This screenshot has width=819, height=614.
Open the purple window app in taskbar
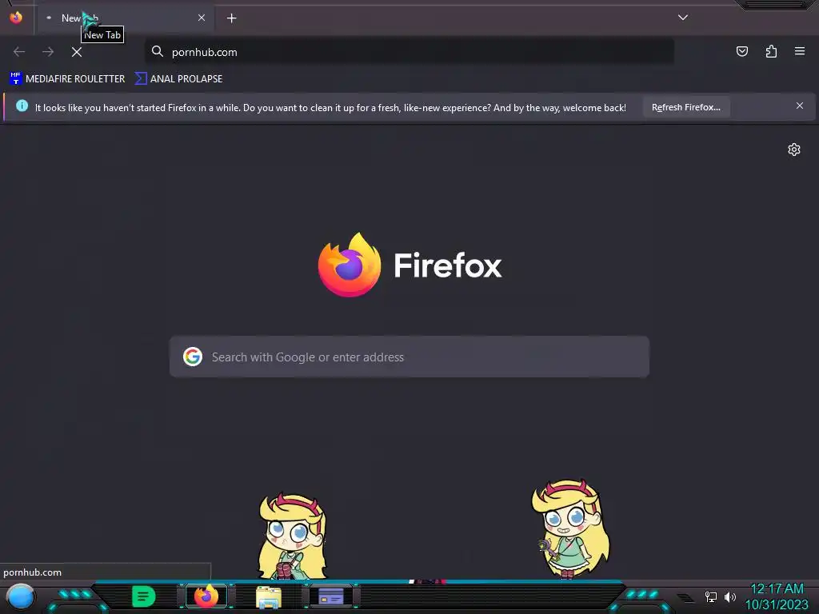click(x=330, y=596)
